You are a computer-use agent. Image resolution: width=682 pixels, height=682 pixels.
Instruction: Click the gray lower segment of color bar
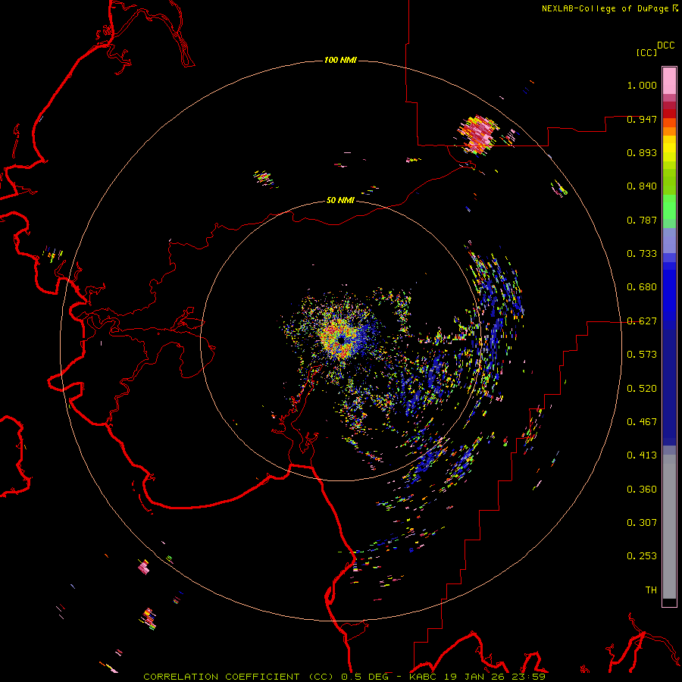[x=669, y=527]
